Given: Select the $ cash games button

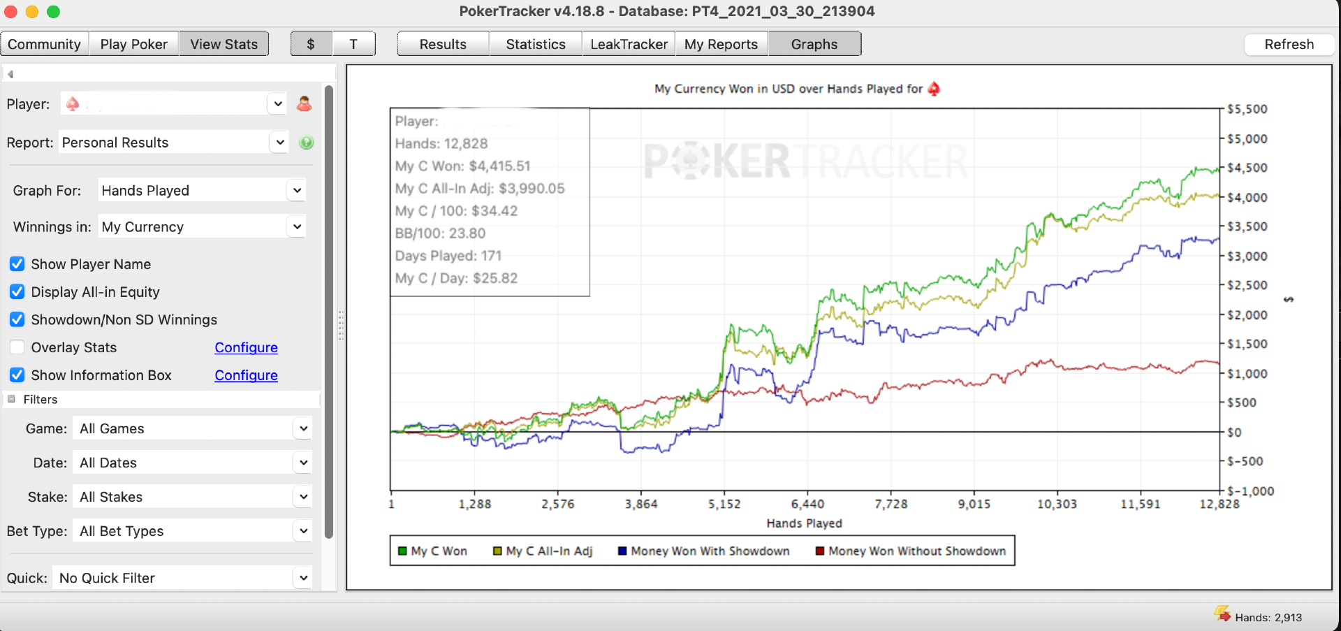Looking at the screenshot, I should tap(311, 44).
